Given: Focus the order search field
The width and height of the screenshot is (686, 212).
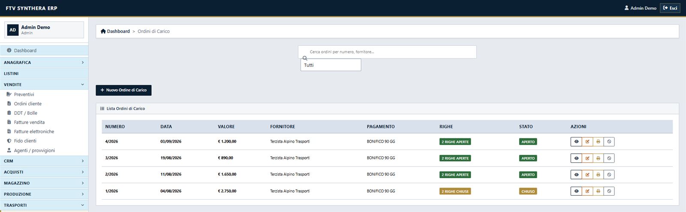Looking at the screenshot, I should pyautogui.click(x=387, y=52).
